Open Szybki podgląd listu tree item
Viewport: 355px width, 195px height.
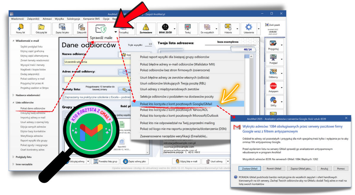(x=32, y=47)
